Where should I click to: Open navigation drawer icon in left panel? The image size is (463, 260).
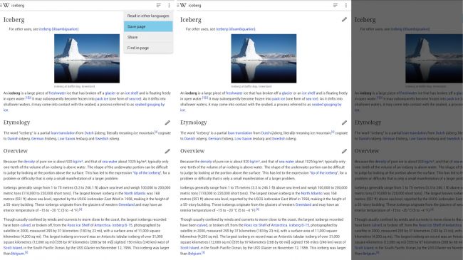point(1,5)
